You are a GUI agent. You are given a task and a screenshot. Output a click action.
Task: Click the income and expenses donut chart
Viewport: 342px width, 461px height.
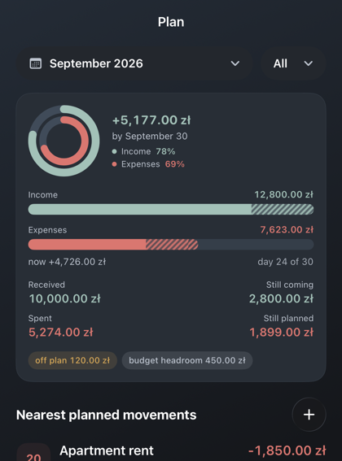pos(64,141)
